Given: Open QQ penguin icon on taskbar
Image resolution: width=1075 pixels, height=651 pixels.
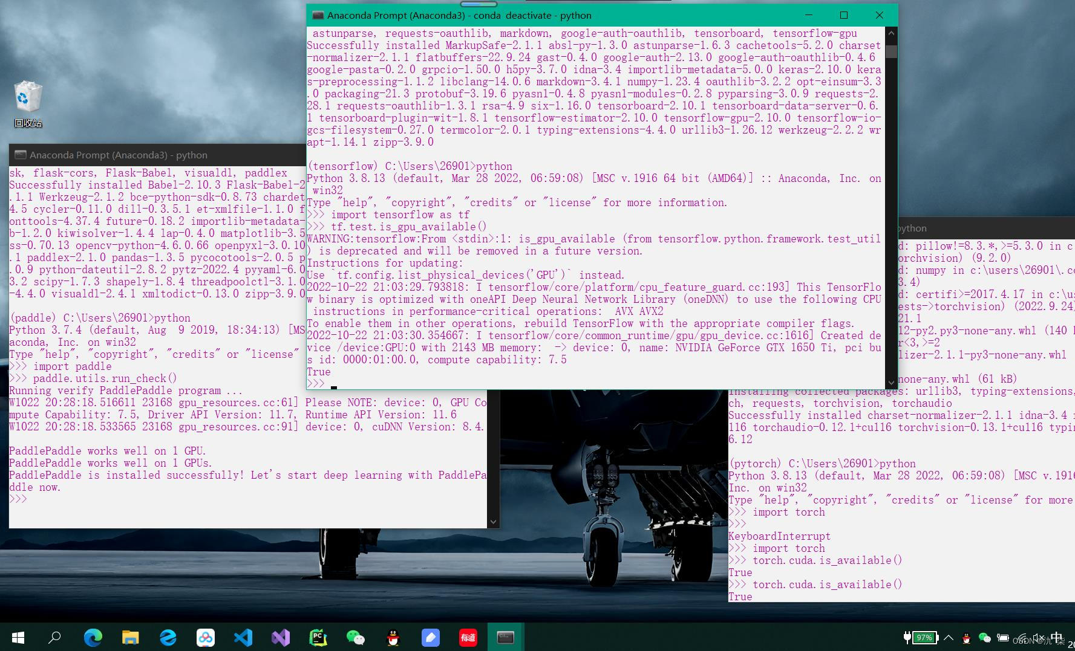Looking at the screenshot, I should point(393,637).
